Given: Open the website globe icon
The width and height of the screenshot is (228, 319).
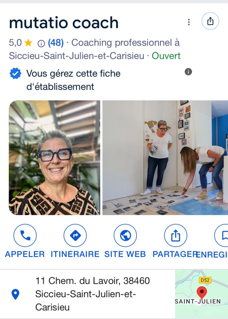Looking at the screenshot, I should (x=125, y=236).
